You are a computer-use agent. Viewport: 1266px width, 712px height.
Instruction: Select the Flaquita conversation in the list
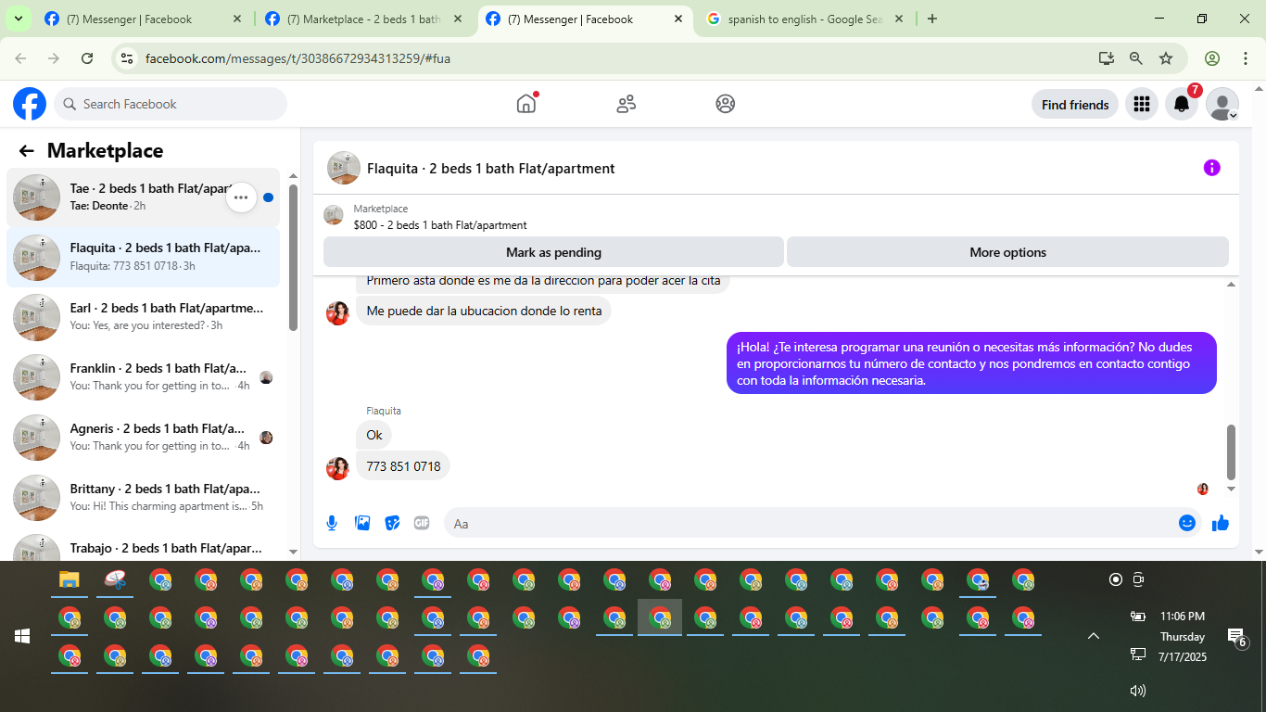tap(143, 257)
